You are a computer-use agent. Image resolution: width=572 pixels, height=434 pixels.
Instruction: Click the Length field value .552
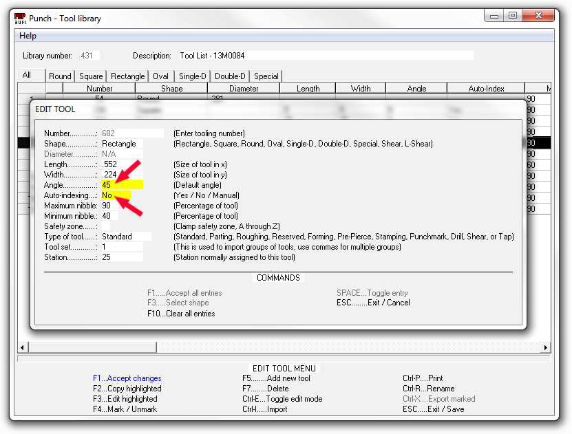pos(121,164)
